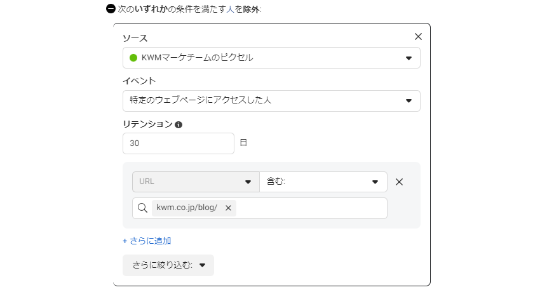The image size is (540, 292).
Task: Click the 含む: dropdown arrow
Action: click(375, 182)
